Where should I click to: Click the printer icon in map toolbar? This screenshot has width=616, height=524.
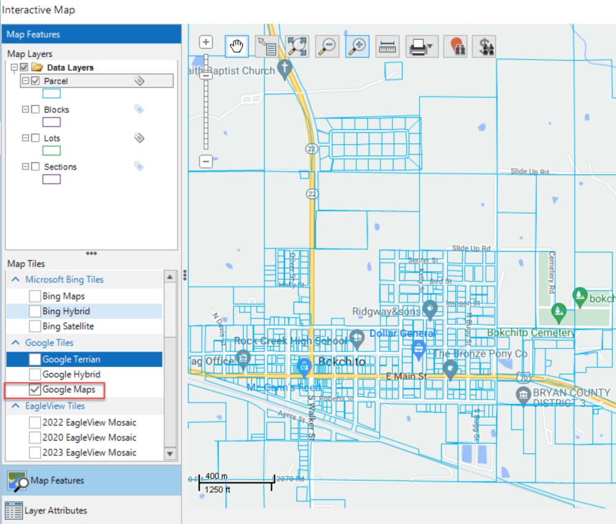tap(419, 47)
